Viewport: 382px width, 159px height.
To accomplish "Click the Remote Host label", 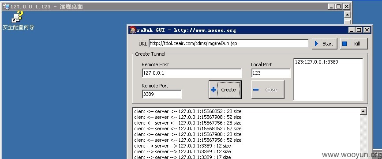I will click(x=155, y=64).
